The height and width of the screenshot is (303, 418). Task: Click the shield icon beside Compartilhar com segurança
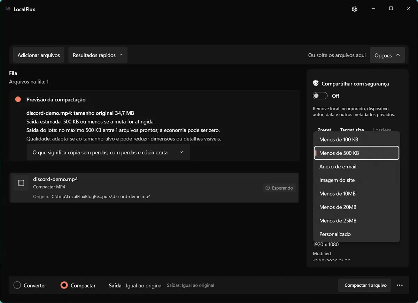[316, 83]
